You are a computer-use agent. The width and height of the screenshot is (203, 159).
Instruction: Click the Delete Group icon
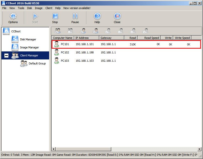(x=70, y=31)
